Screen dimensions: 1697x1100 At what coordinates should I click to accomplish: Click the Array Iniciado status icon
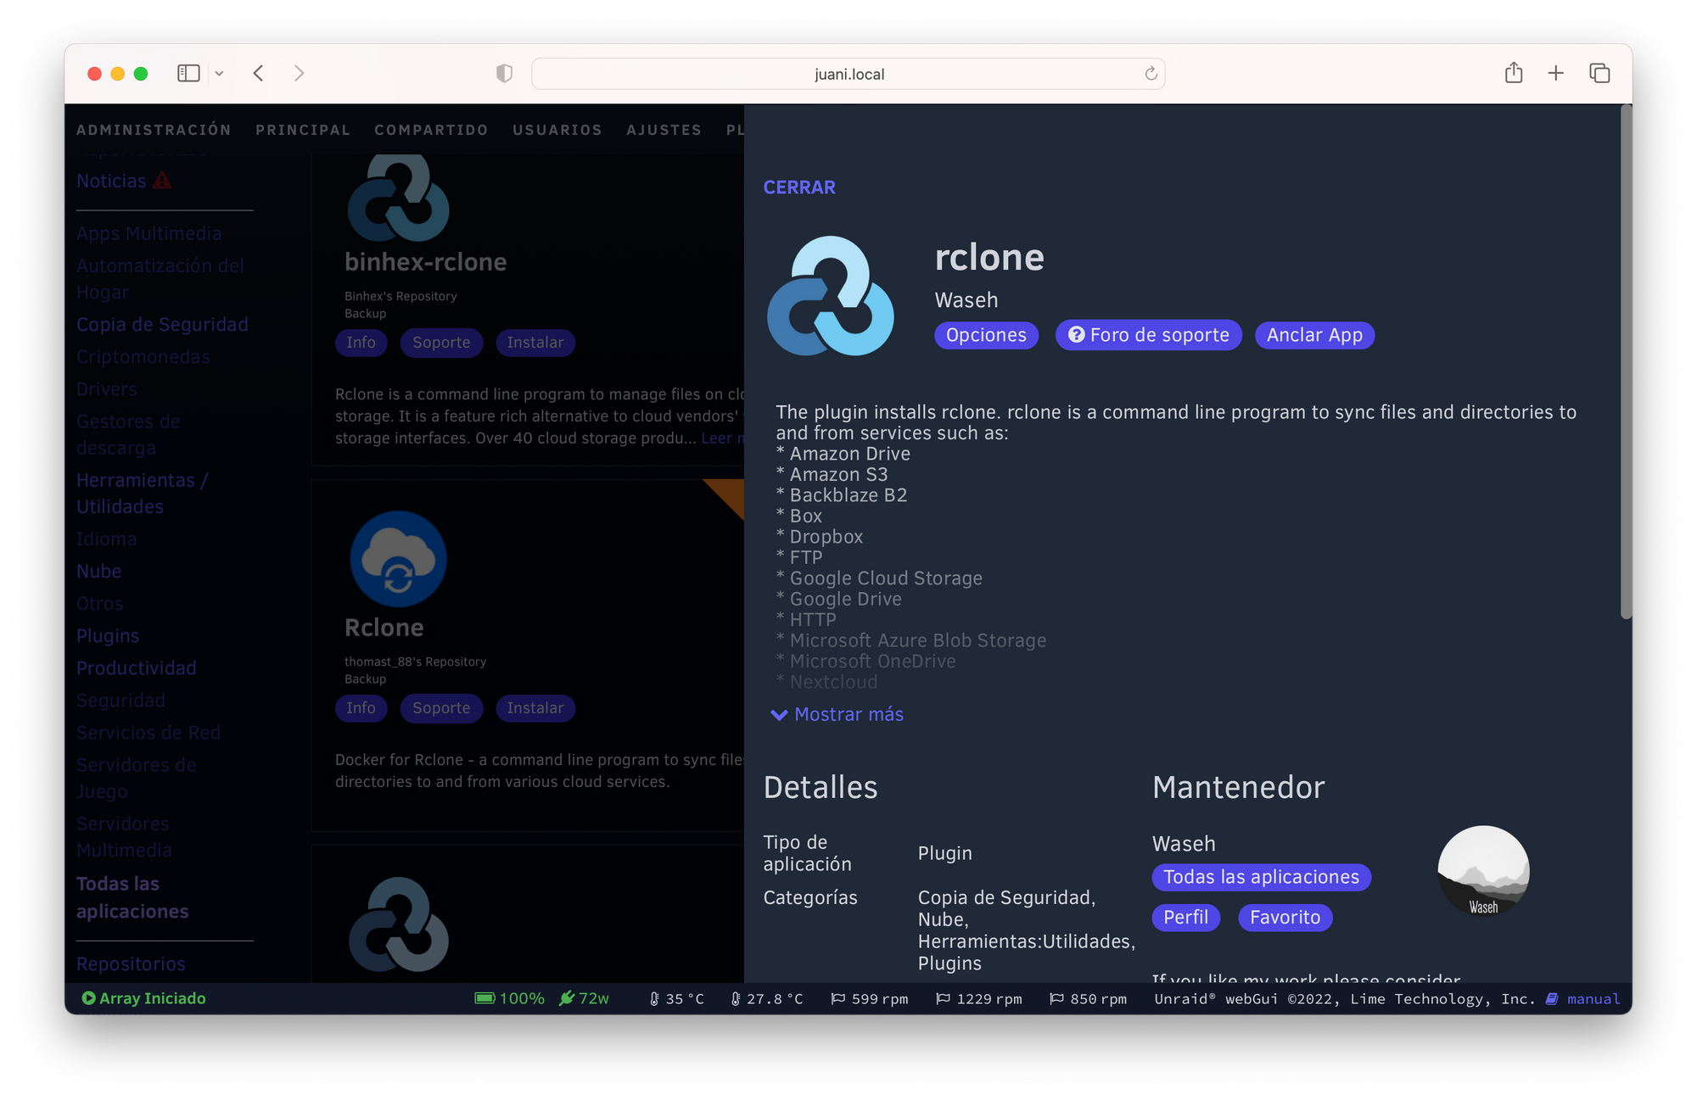[88, 998]
